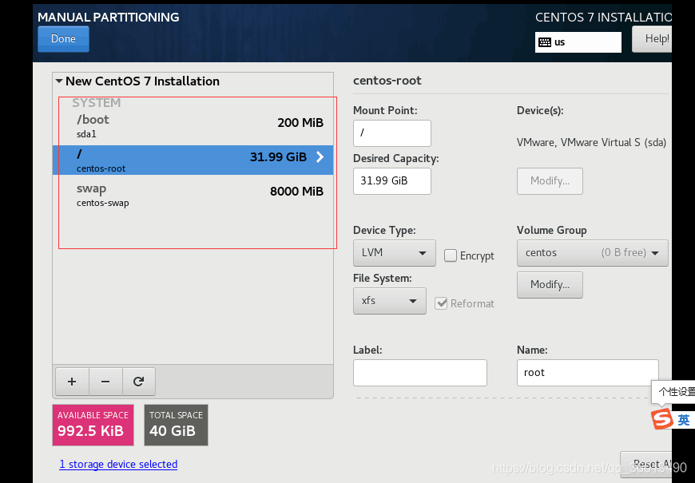Click the Label input field

[419, 373]
